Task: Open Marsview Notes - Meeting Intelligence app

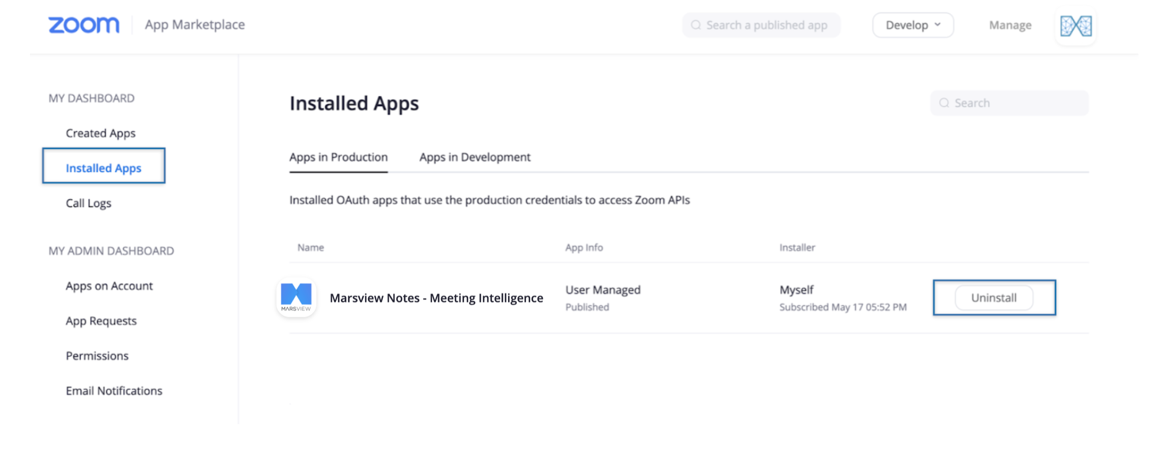Action: click(x=436, y=298)
